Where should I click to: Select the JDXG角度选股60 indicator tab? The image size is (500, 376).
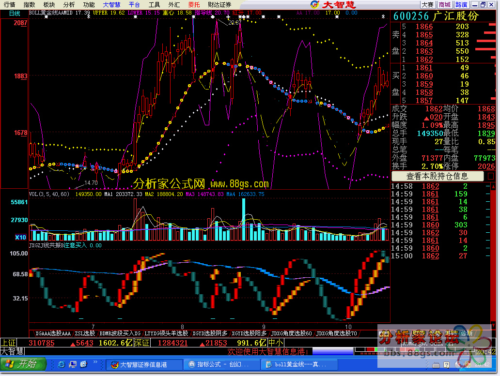coord(291,333)
